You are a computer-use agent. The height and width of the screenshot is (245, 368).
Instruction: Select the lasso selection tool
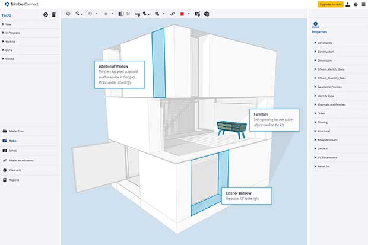coord(68,14)
